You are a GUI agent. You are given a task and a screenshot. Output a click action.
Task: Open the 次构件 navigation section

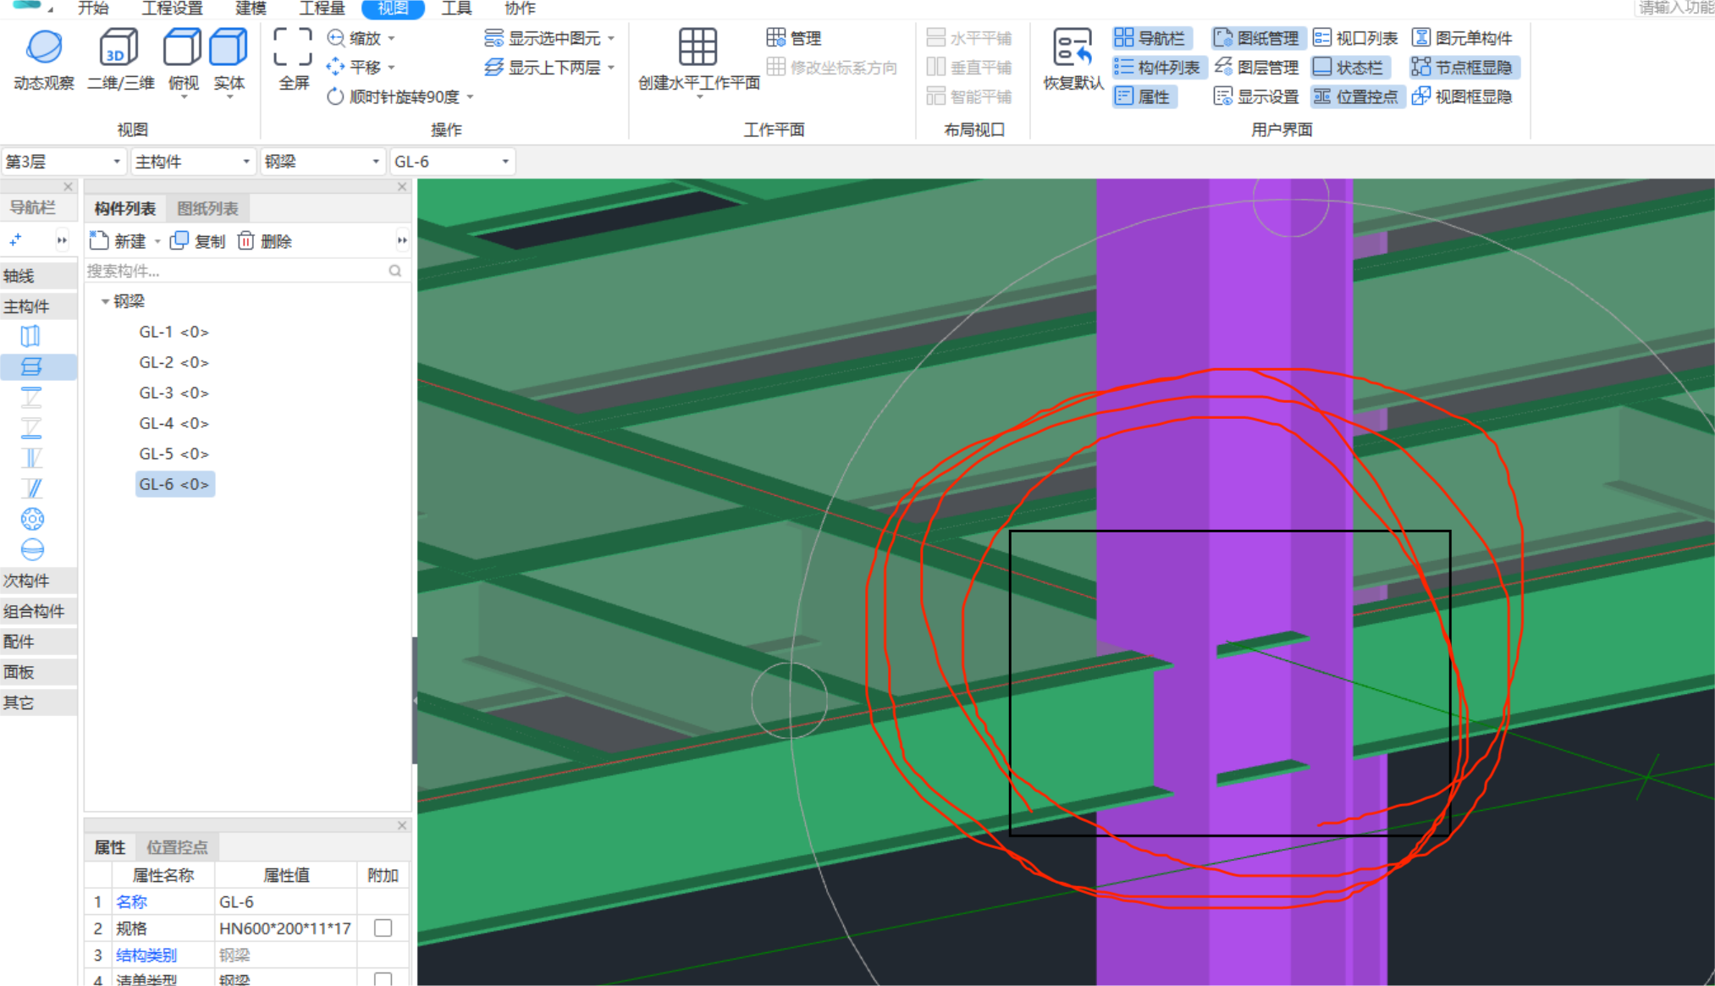coord(39,581)
